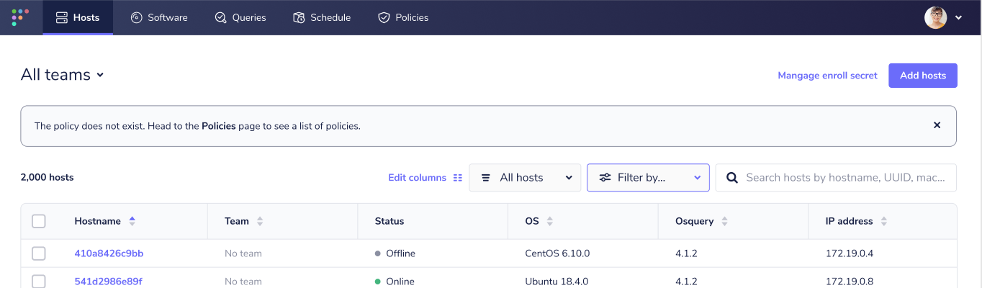Open the Policies tab

pos(403,17)
